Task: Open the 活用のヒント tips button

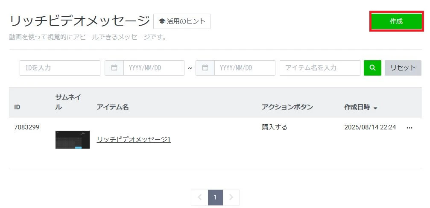Action: tap(182, 21)
